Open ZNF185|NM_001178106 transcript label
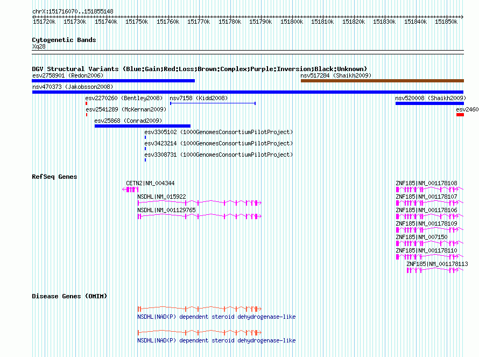479x357 pixels. coord(426,210)
